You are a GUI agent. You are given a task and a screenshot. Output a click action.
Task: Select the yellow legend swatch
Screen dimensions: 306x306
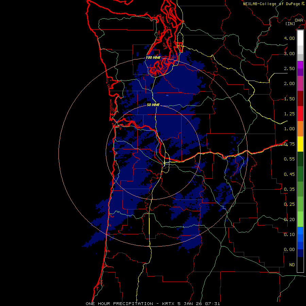coord(300,144)
